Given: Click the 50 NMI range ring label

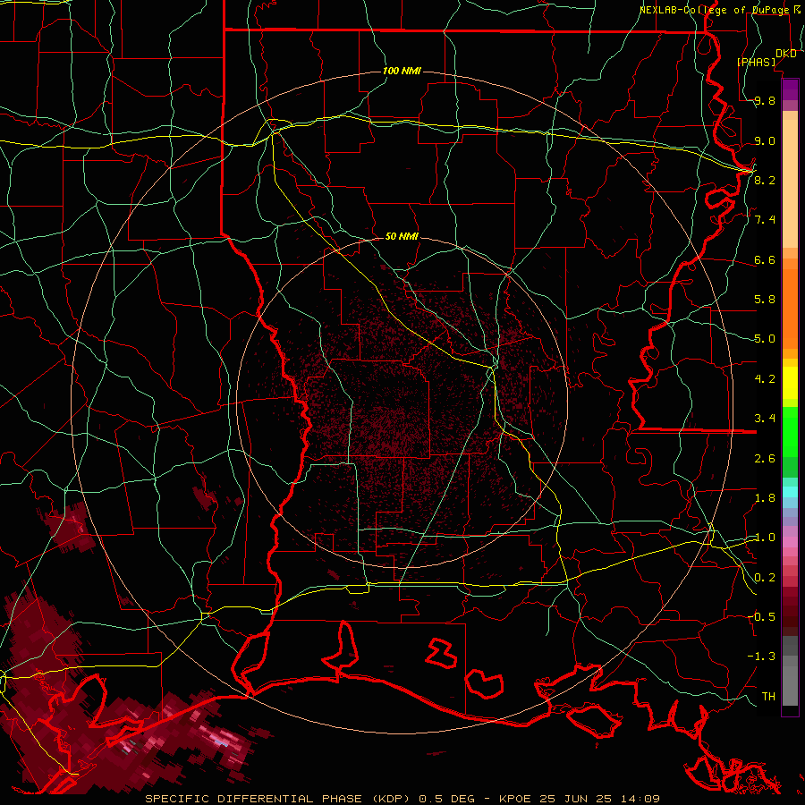Looking at the screenshot, I should [x=402, y=237].
